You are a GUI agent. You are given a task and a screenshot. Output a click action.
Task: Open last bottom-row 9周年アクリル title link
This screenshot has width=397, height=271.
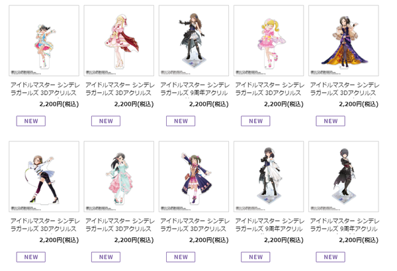point(345,225)
